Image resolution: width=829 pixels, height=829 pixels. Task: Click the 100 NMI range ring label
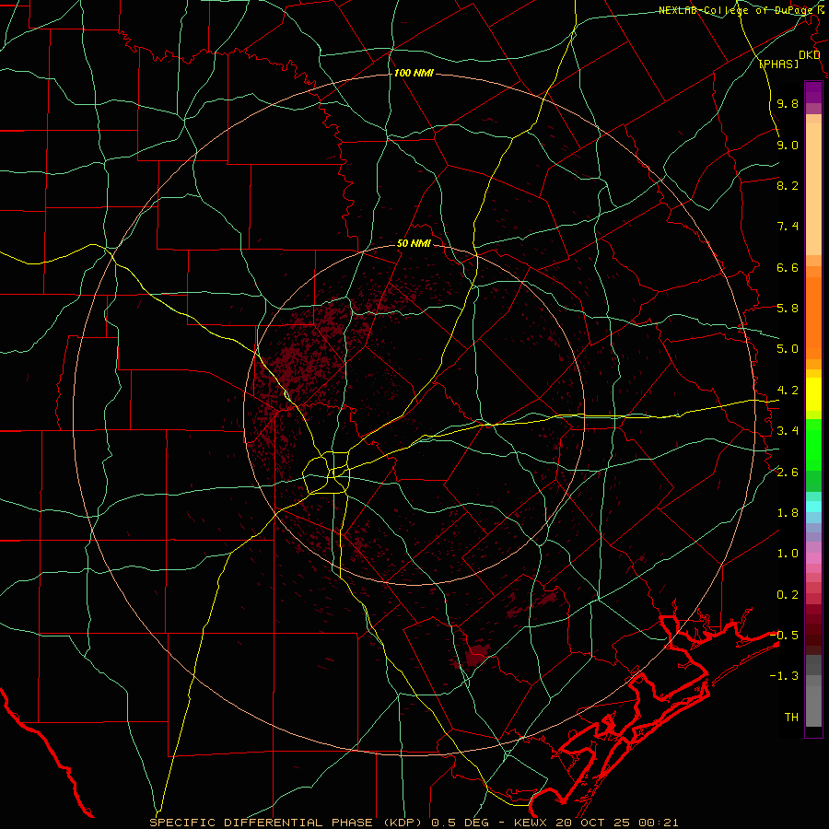tap(414, 73)
